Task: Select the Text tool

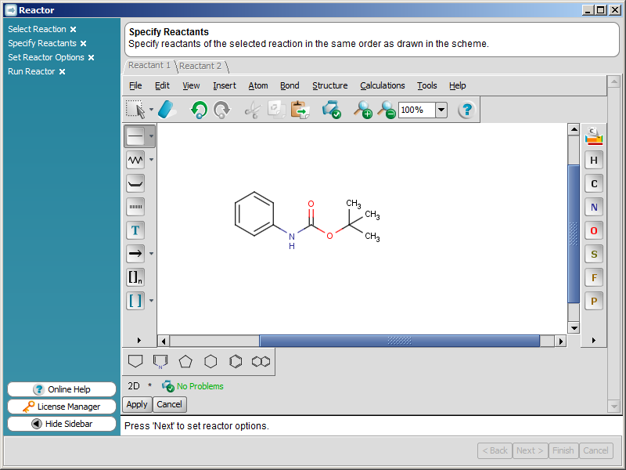Action: coord(135,230)
